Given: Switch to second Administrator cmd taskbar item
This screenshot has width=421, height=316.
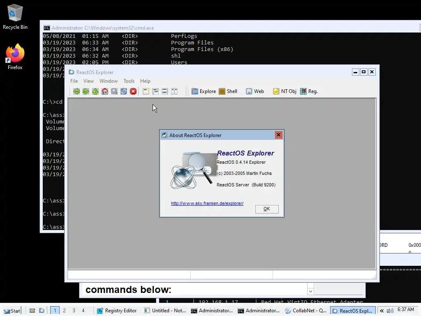Looking at the screenshot, I should [x=259, y=311].
